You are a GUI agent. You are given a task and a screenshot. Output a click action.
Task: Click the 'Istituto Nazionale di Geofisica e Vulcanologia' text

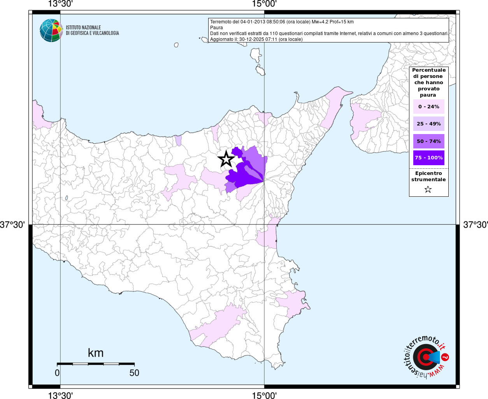tap(92, 30)
